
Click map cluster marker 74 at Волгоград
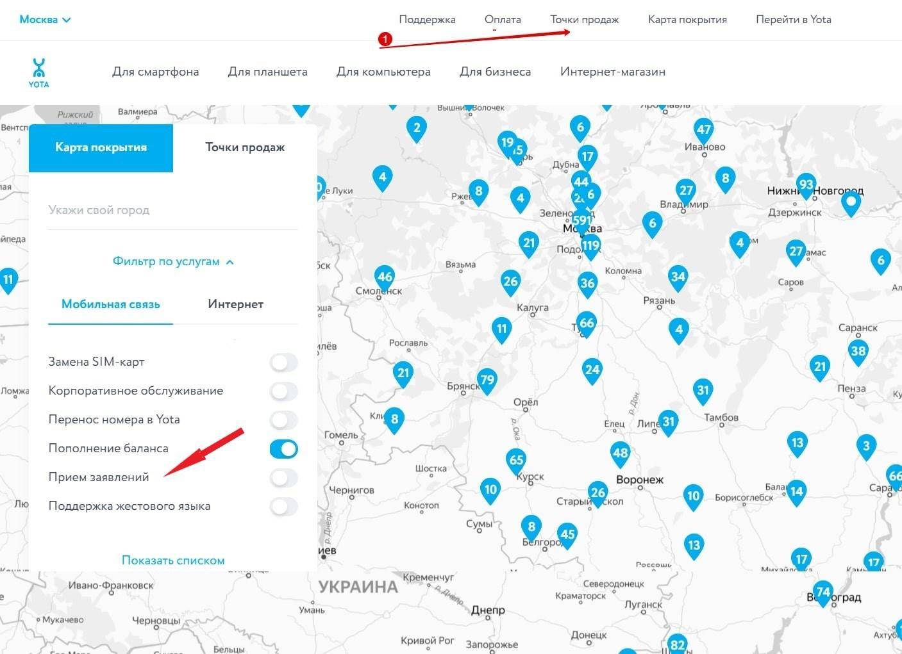[823, 593]
